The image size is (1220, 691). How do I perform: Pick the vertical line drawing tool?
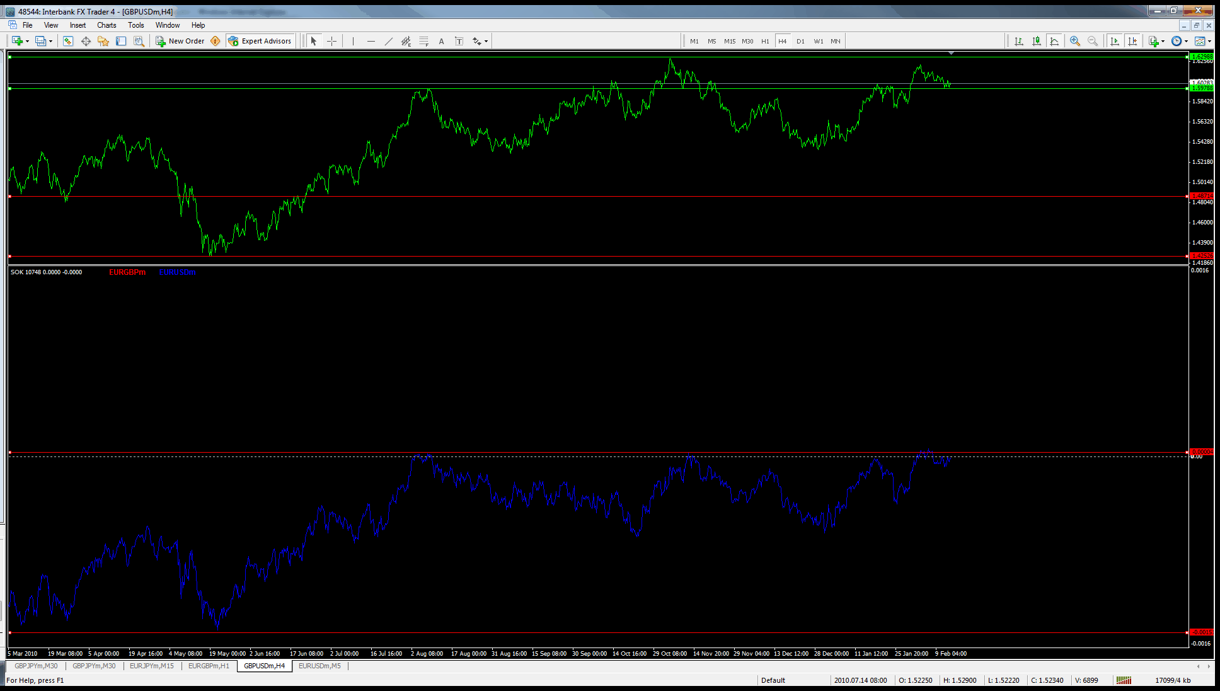point(353,41)
